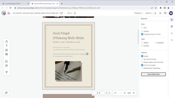Enable the Curved style checkbox
Screen dimensions: 175x98
pyautogui.click(x=142, y=46)
